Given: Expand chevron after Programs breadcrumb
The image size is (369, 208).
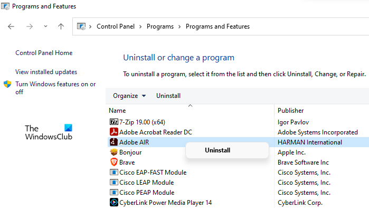Looking at the screenshot, I should click(x=179, y=26).
